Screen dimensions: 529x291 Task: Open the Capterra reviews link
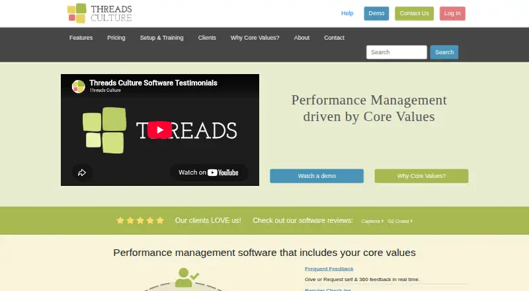[x=372, y=221]
